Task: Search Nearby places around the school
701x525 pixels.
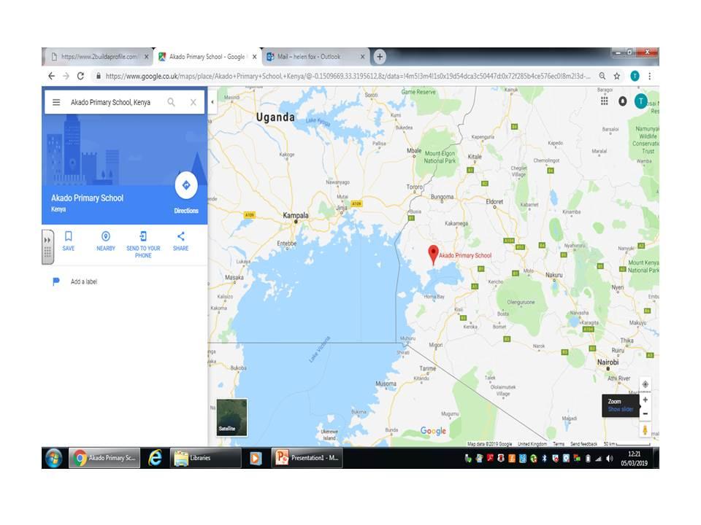Action: tap(105, 241)
